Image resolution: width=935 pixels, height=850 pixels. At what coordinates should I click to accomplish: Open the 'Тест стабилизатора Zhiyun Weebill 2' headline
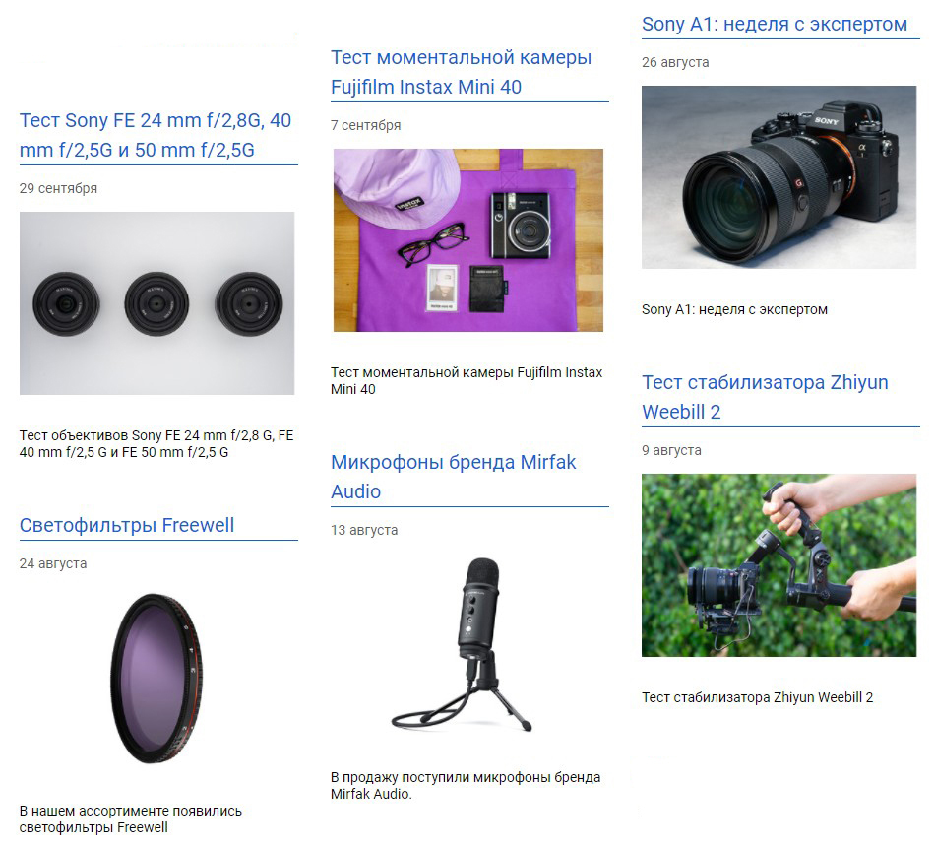765,397
